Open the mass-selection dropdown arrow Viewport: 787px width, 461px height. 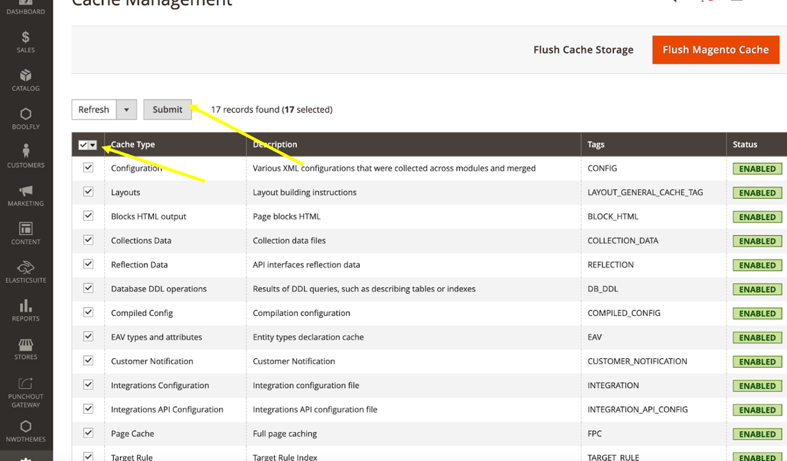[92, 145]
